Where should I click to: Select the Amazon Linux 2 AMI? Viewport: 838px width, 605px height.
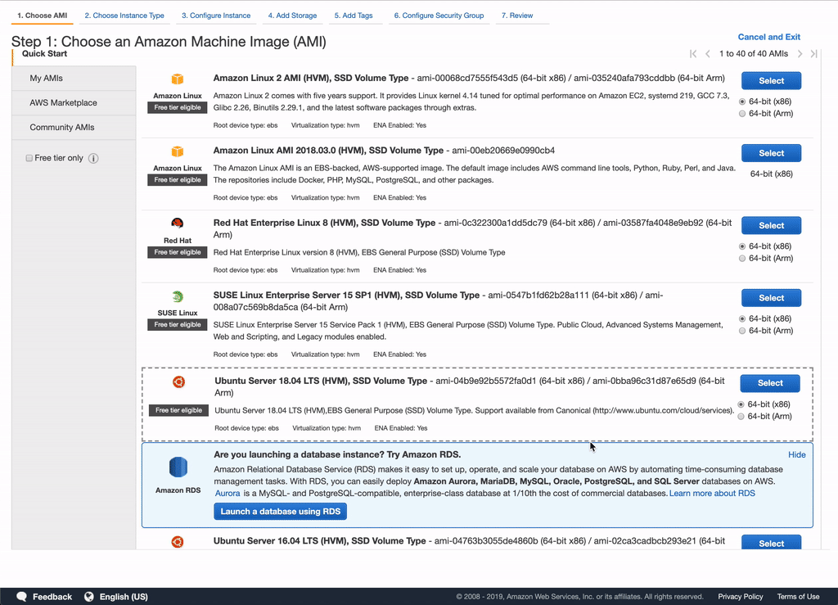click(x=771, y=81)
